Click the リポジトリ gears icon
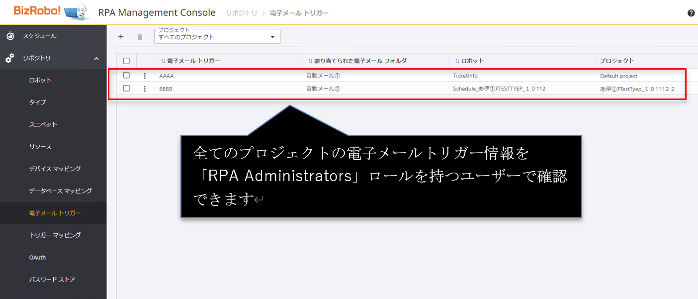698x299 pixels. [x=9, y=58]
